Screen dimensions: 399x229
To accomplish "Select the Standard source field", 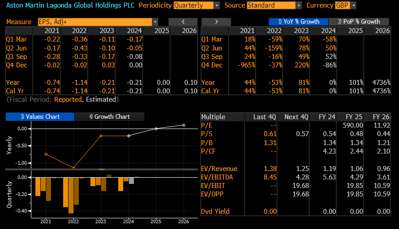I will tap(271, 5).
